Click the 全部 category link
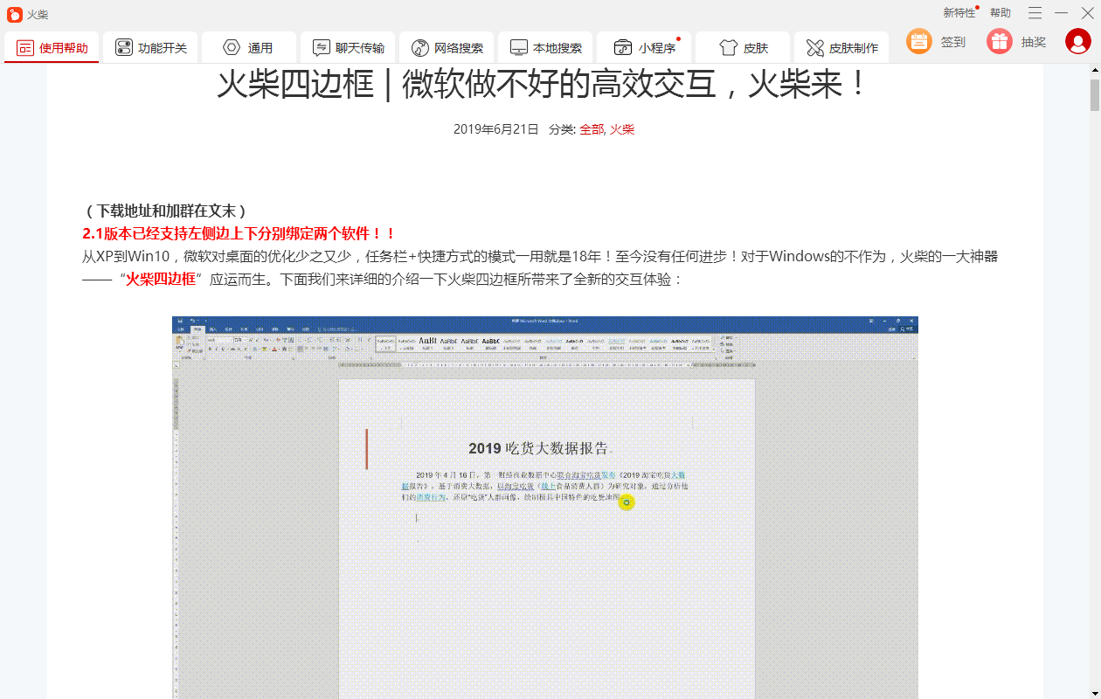 point(591,129)
